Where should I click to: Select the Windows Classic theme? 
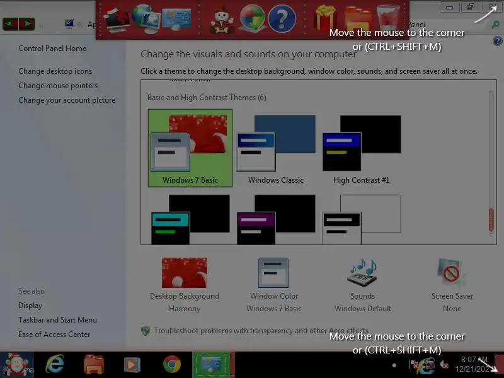point(276,149)
